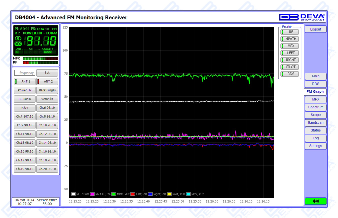Toggle the PILOT trace enable button
Image resolution: width=338 pixels, height=218 pixels.
pos(289,67)
